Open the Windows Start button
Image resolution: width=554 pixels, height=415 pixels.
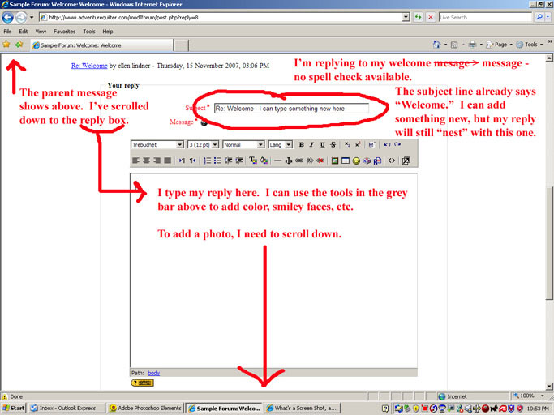pyautogui.click(x=14, y=409)
